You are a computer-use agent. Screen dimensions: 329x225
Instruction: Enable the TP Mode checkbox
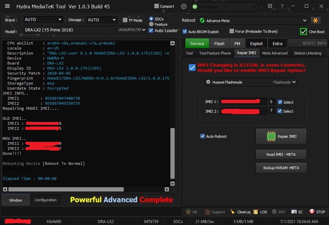125,20
